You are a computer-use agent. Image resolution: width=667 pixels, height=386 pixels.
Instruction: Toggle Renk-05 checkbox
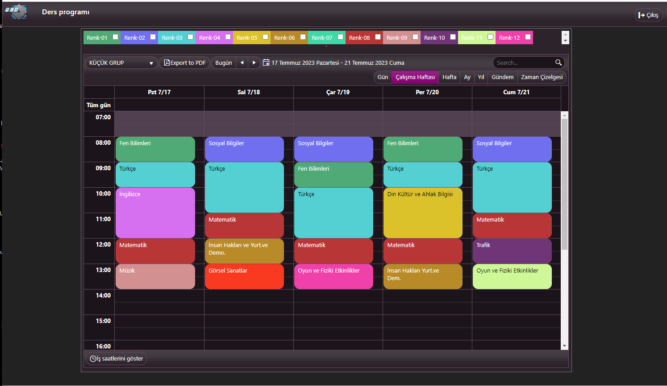coord(265,37)
